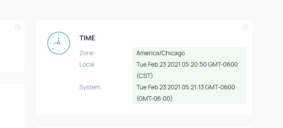Click the (CST) abbreviation text
Screen dimensions: 283x128
tap(145, 76)
